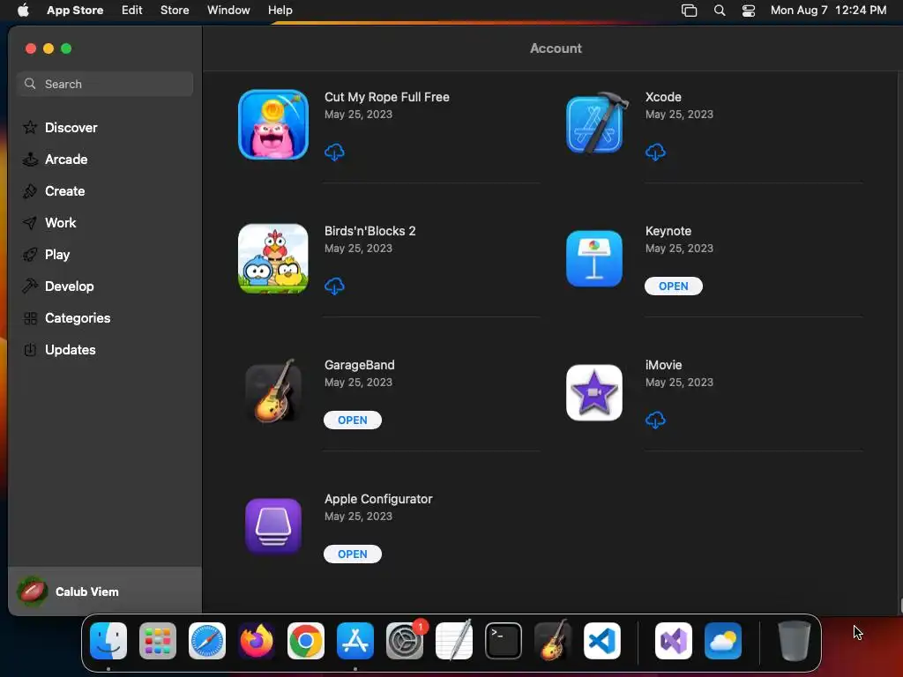Redownload Xcode via cloud icon
The width and height of the screenshot is (903, 677).
pyautogui.click(x=655, y=153)
